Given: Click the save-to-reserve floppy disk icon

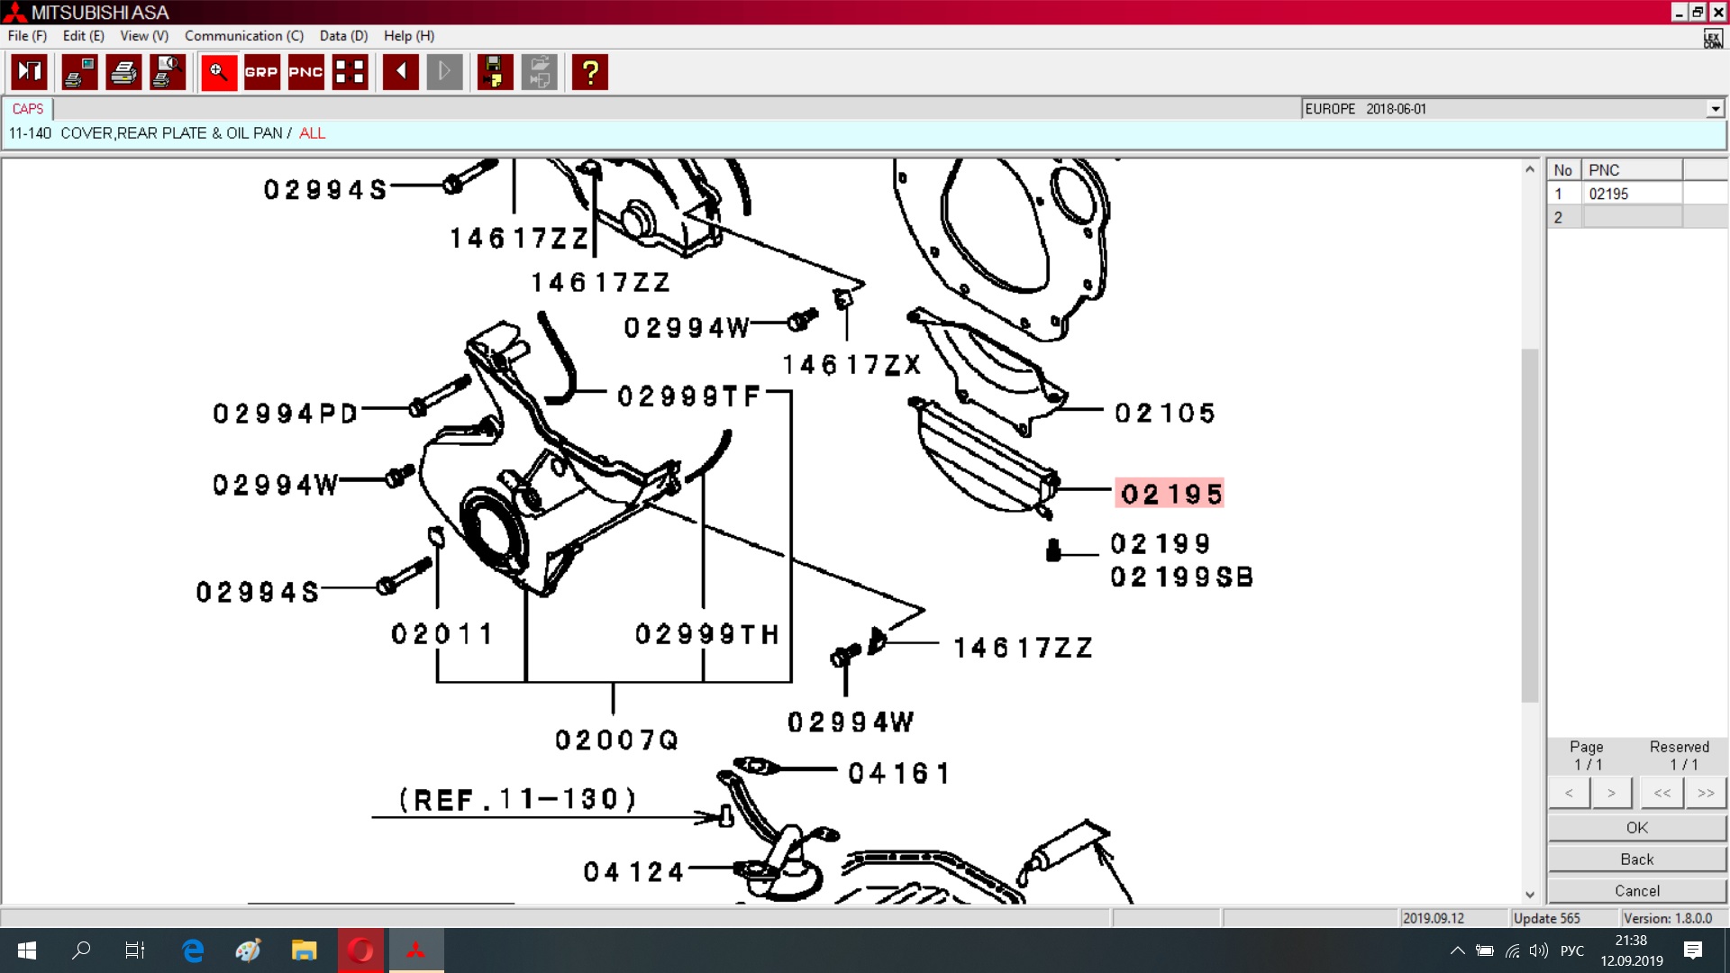Looking at the screenshot, I should (494, 72).
